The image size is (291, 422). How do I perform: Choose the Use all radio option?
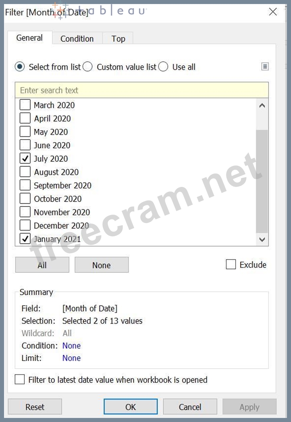click(163, 67)
